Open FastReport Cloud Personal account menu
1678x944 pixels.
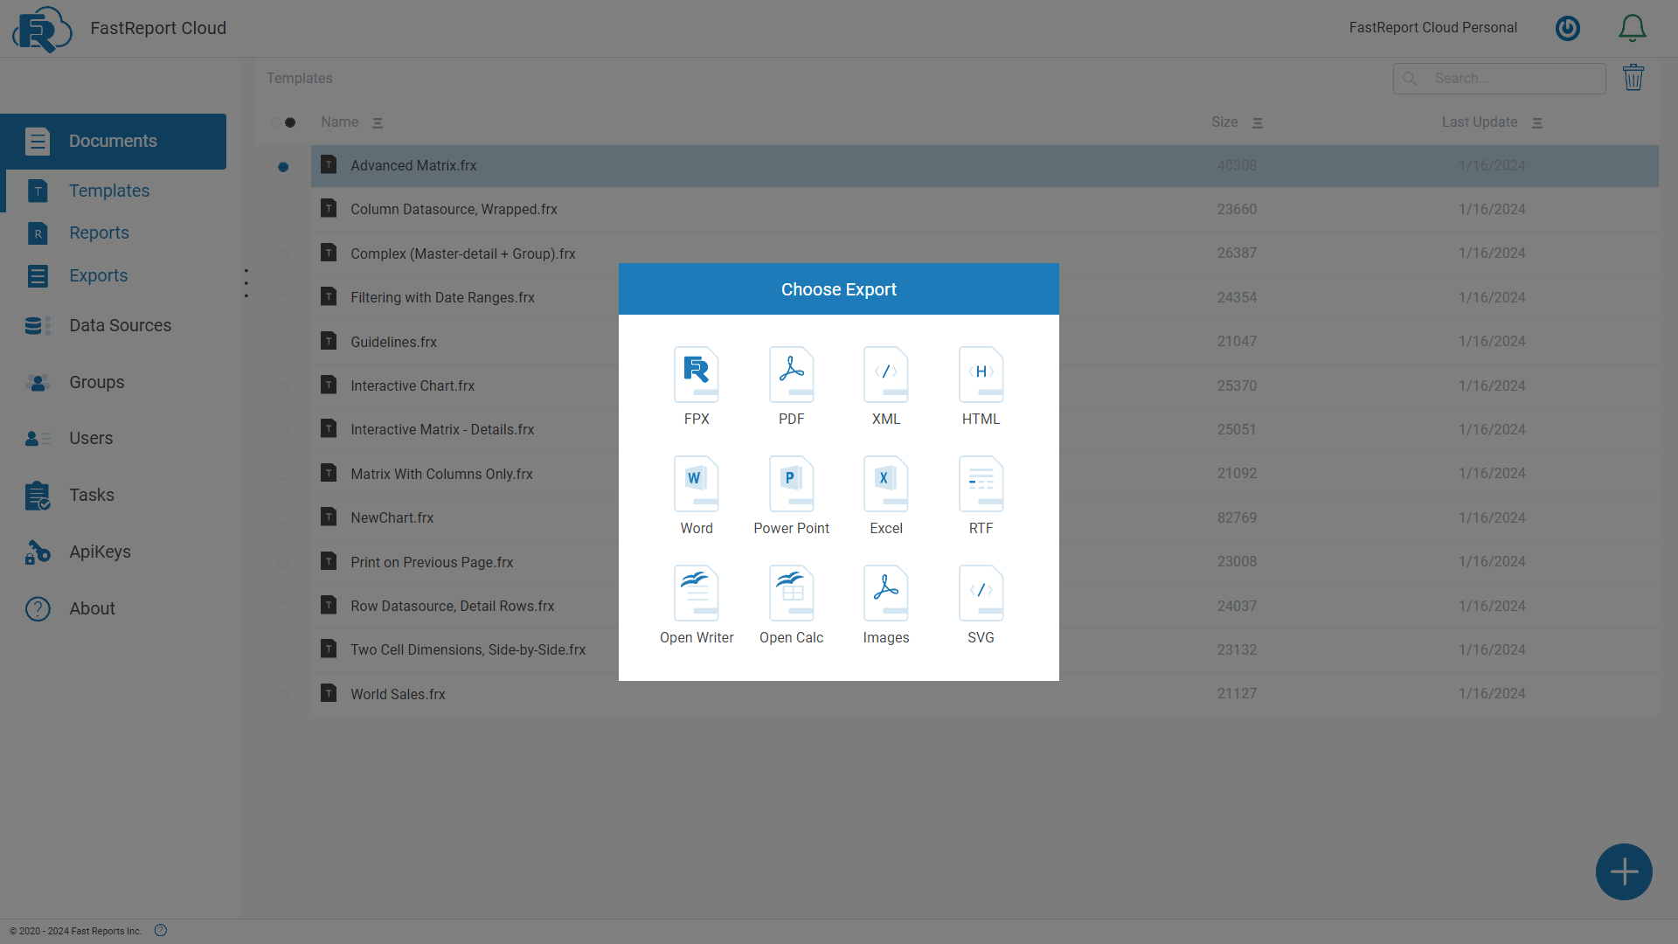(x=1432, y=27)
